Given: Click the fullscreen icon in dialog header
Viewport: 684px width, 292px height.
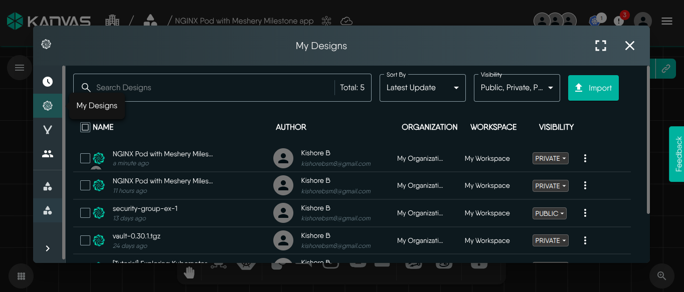Looking at the screenshot, I should (601, 46).
